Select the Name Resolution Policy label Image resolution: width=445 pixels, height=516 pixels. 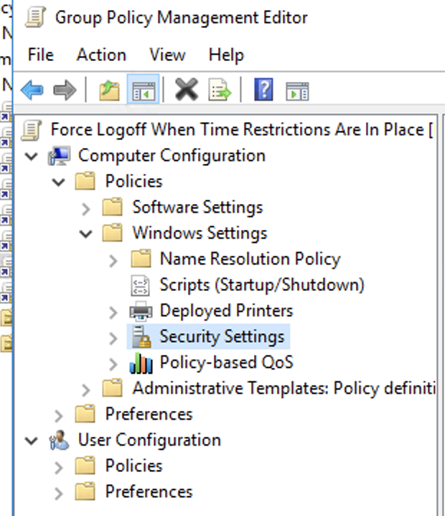coord(250,259)
